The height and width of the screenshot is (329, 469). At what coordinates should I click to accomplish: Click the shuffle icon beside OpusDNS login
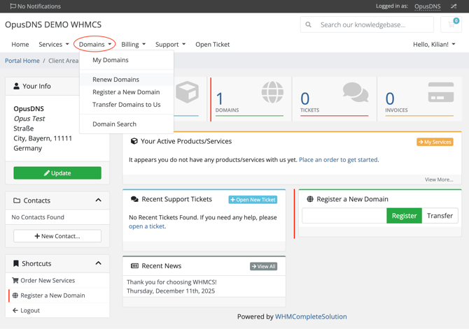[454, 6]
